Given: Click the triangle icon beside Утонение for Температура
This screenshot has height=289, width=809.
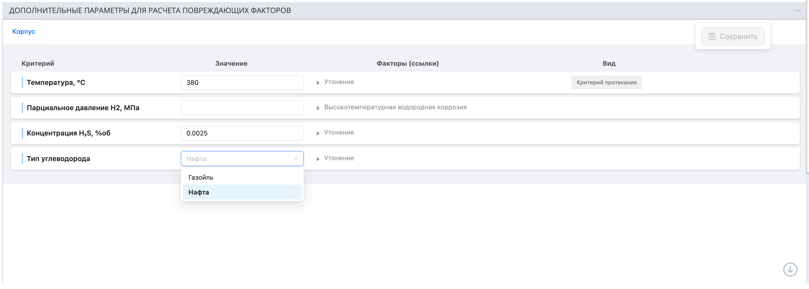Looking at the screenshot, I should [318, 82].
